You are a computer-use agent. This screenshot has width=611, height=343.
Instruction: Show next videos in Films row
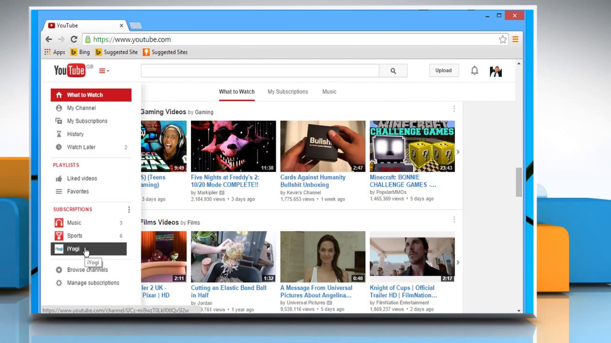458,262
